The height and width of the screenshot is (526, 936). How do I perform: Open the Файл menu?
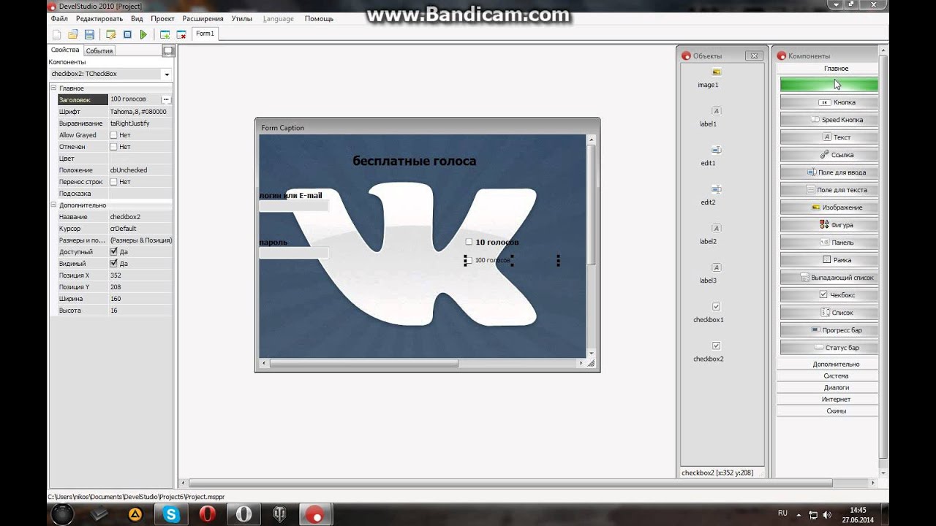(x=59, y=18)
